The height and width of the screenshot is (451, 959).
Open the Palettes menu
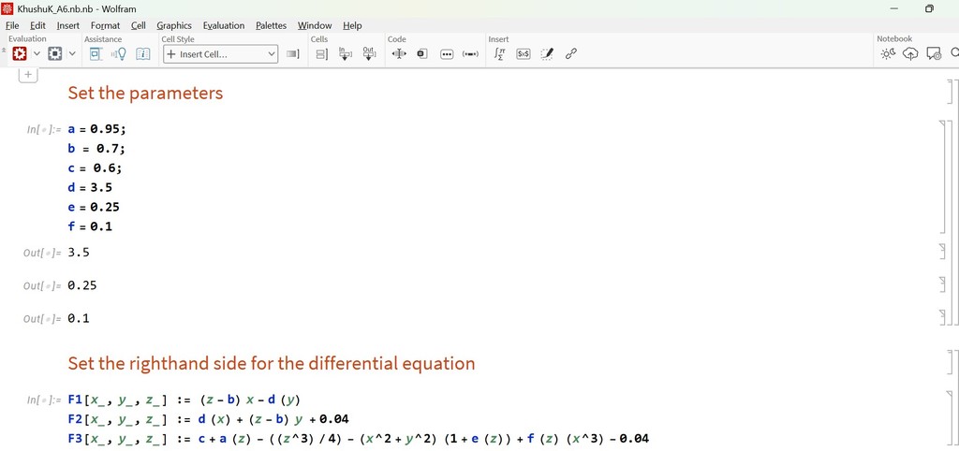tap(271, 25)
